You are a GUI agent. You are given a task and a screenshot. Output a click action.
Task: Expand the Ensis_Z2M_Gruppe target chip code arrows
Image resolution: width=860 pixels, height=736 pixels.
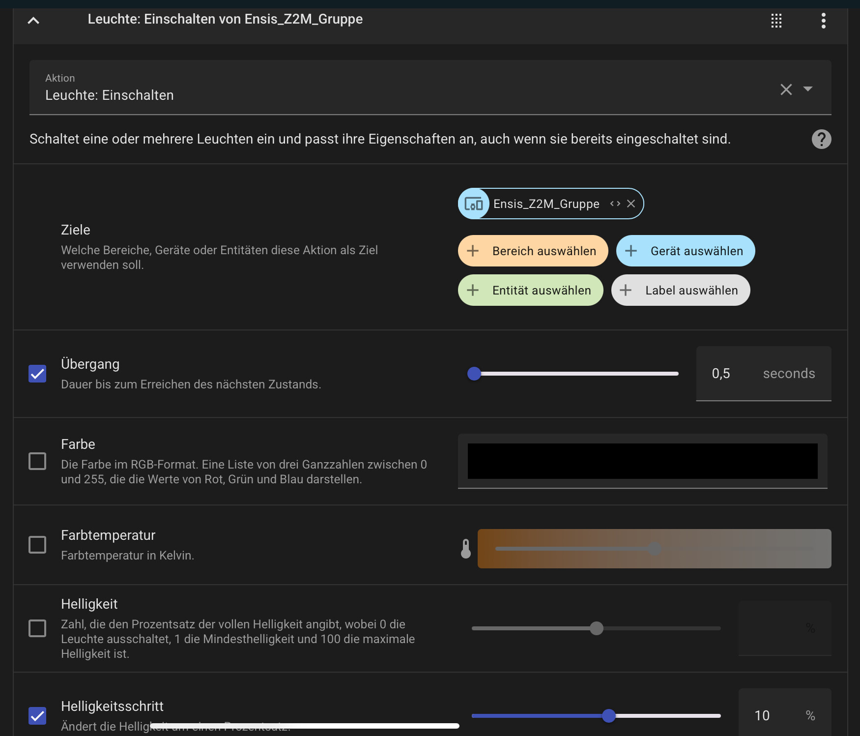pos(615,204)
